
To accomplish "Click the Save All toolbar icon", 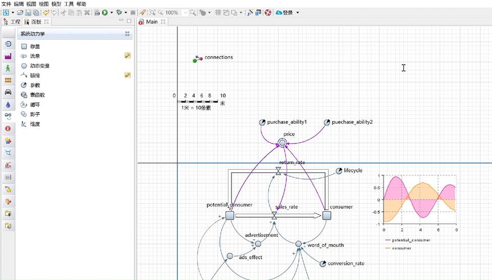I will coord(36,12).
